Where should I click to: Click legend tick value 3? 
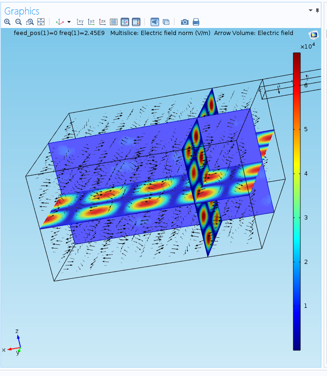pos(306,218)
